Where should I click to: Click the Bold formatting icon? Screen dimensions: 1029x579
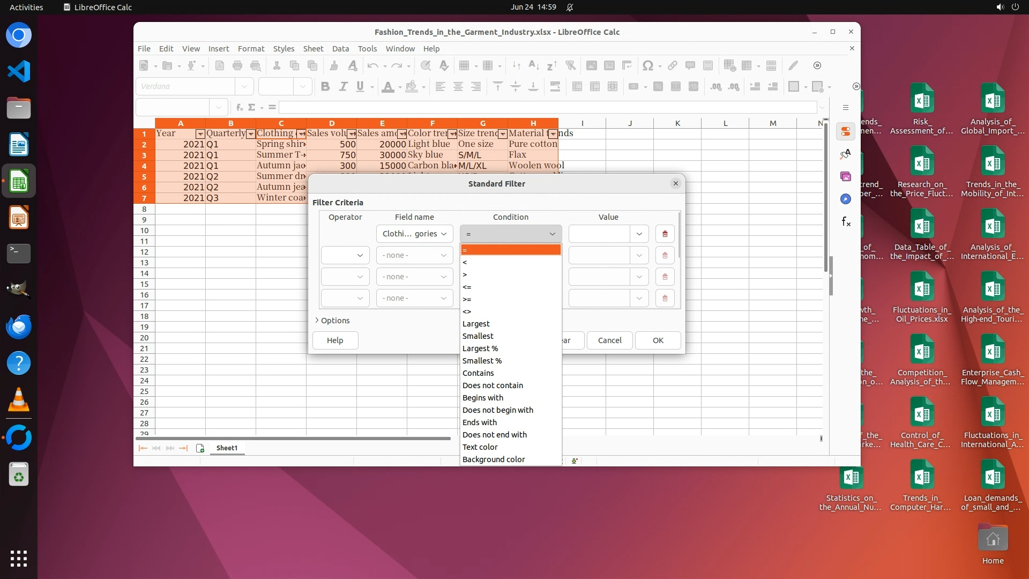point(325,87)
